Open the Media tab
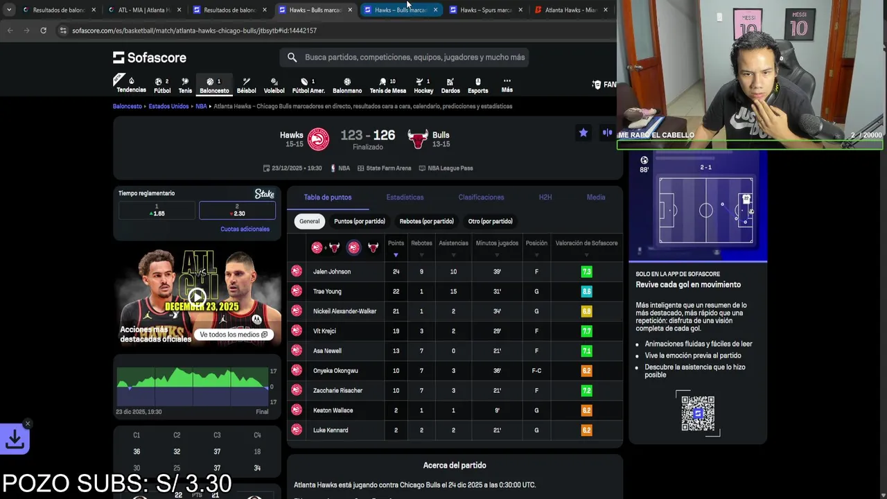The height and width of the screenshot is (499, 887). 596,198
